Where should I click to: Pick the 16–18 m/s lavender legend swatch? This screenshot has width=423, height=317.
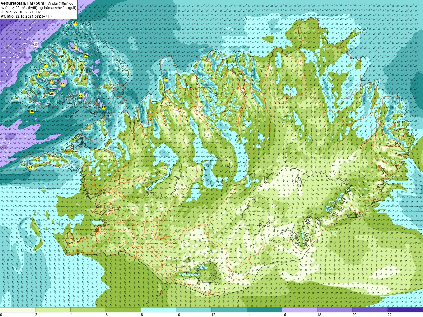point(299,310)
